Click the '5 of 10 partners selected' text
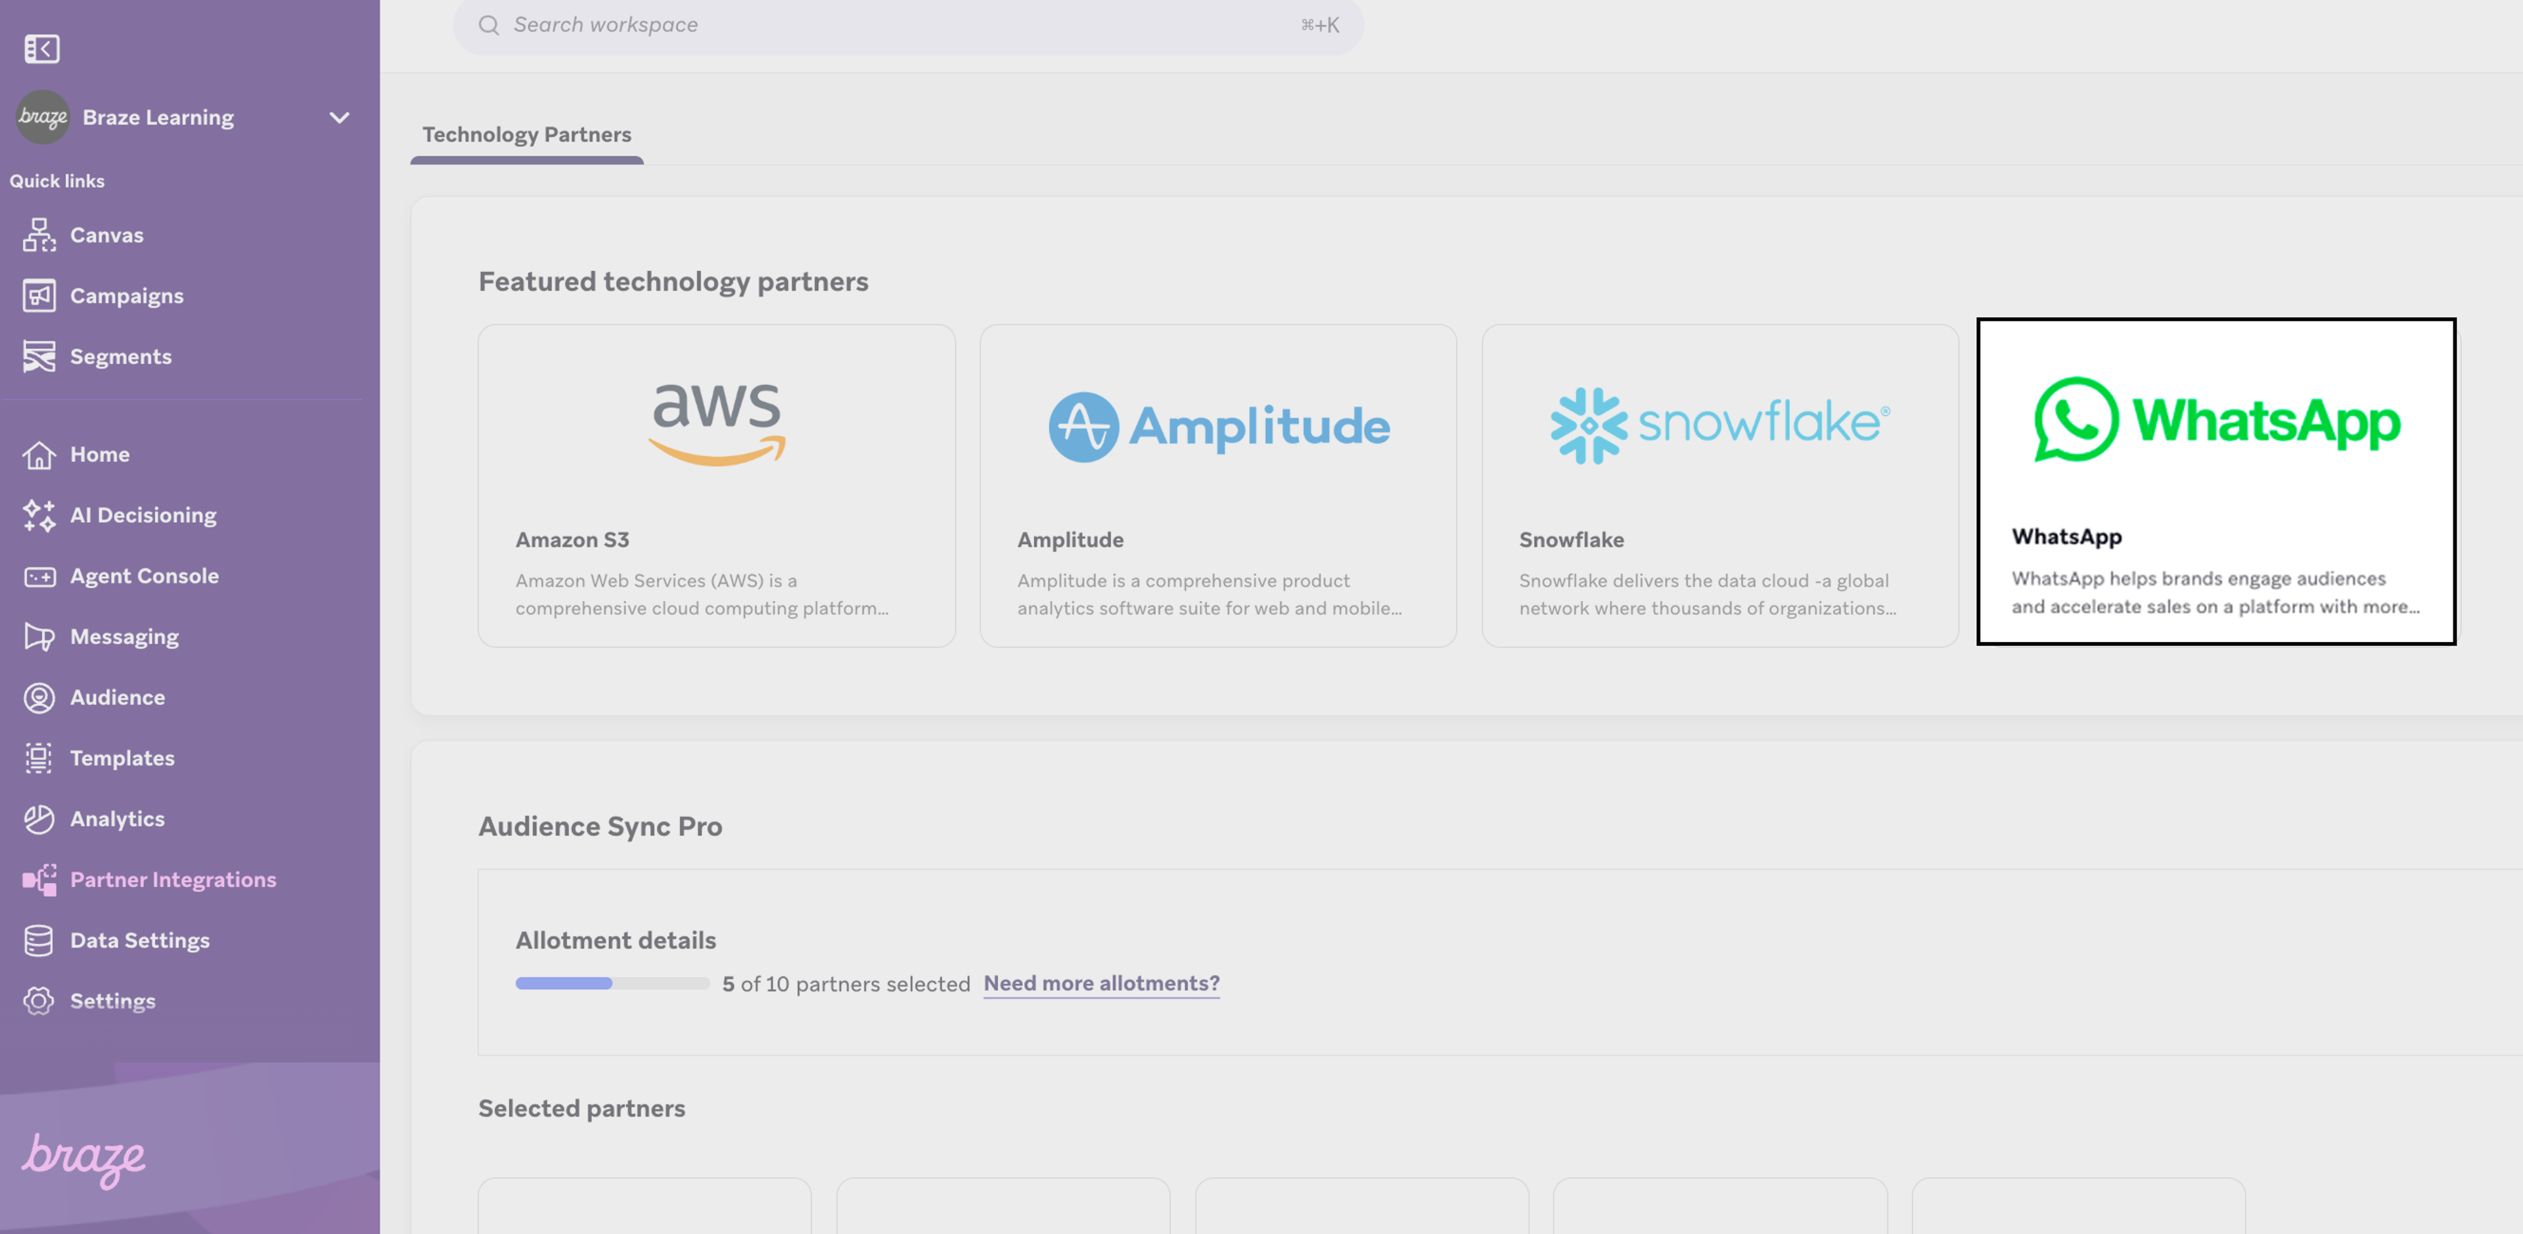This screenshot has height=1234, width=2523. [x=846, y=983]
